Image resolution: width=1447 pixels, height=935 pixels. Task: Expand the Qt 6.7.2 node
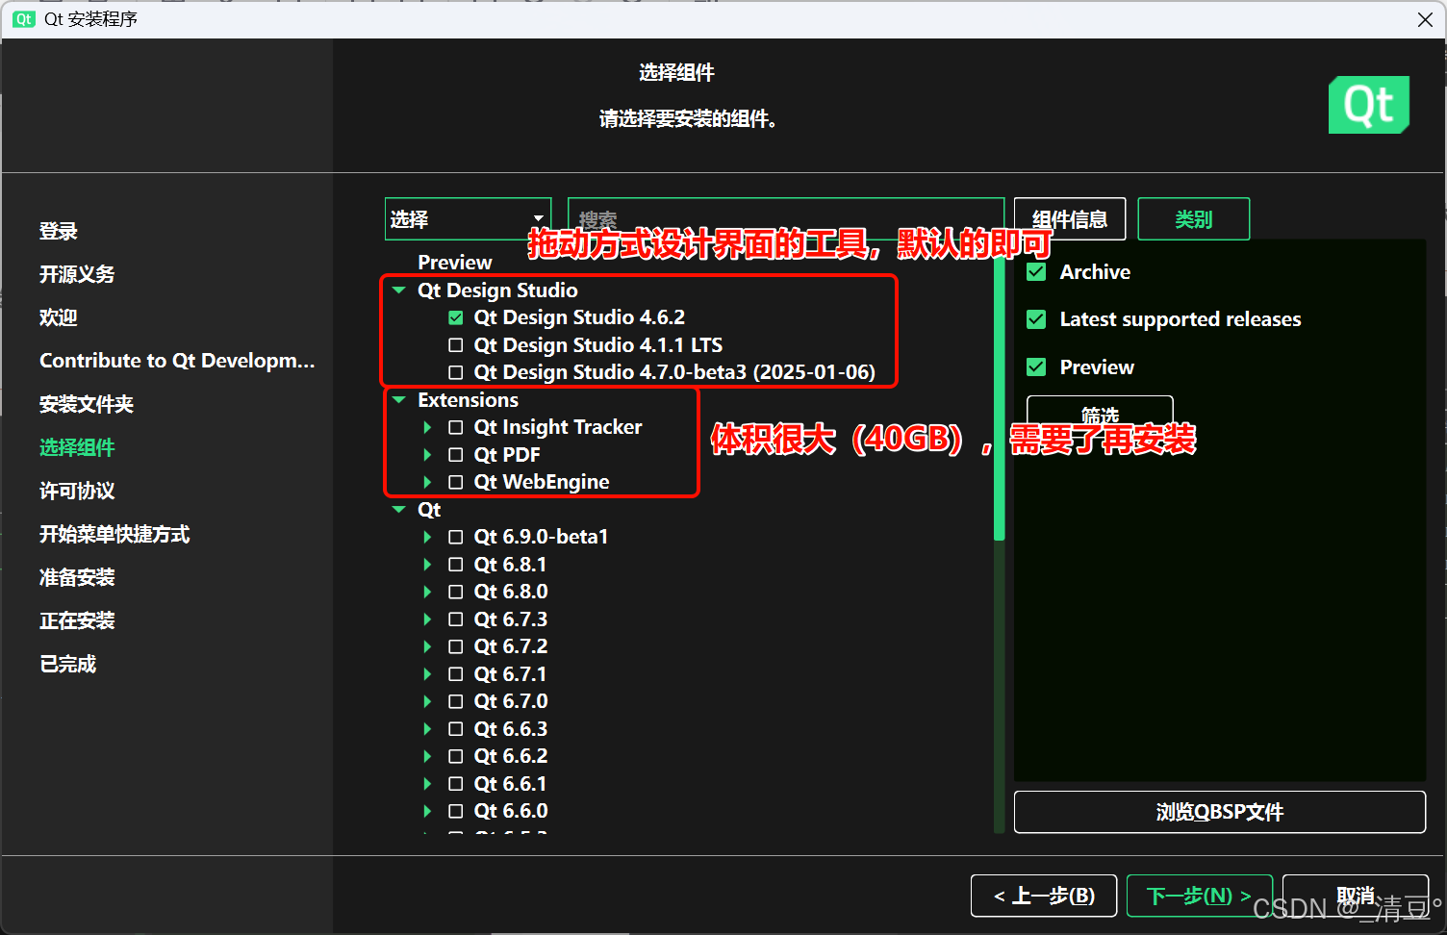point(427,646)
